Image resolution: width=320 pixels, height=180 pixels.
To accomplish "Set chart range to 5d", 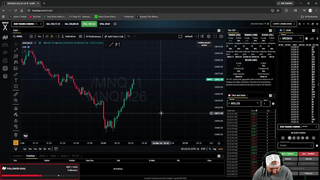I will coord(40,149).
